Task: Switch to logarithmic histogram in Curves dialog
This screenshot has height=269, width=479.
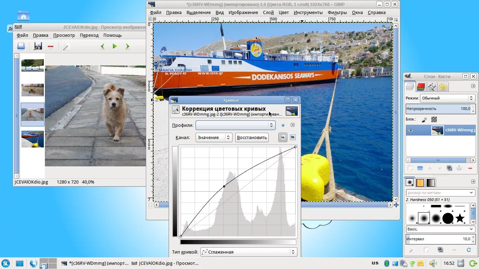Action: click(x=293, y=137)
